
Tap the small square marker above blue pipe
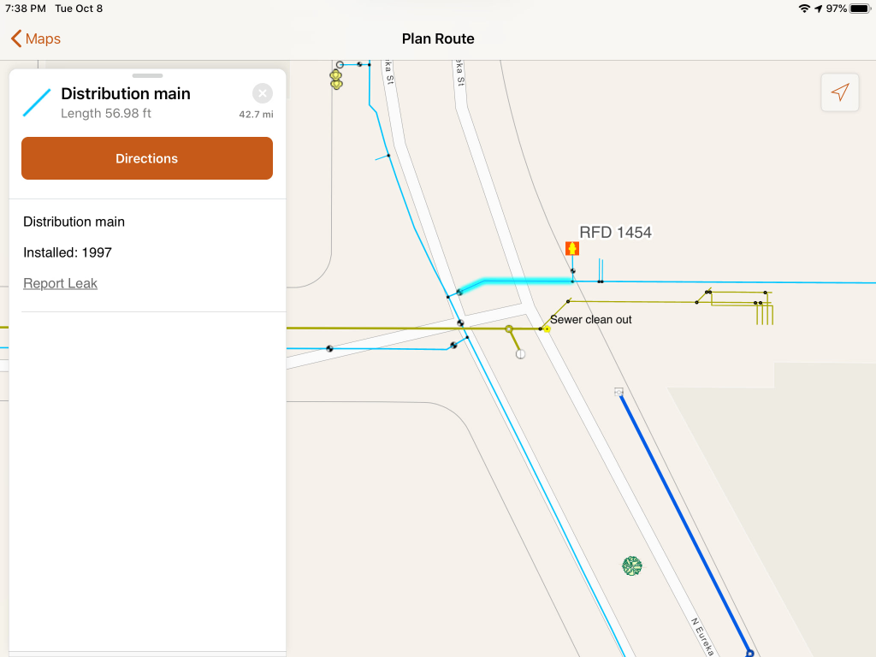619,392
